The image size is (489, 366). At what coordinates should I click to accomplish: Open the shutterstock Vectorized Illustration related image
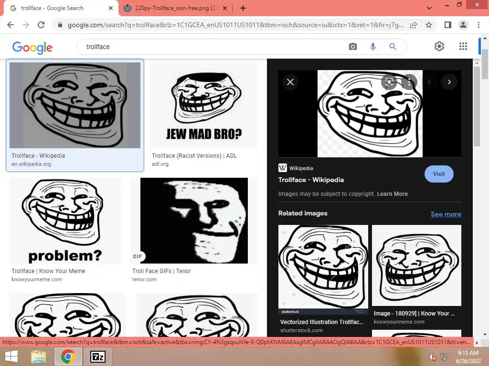[323, 270]
